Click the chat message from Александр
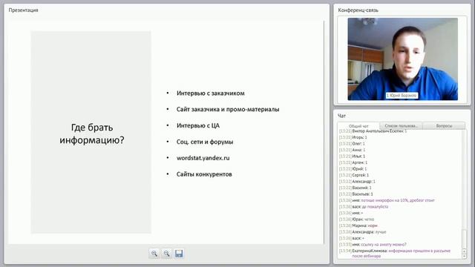The width and height of the screenshot is (475, 267). [x=357, y=182]
